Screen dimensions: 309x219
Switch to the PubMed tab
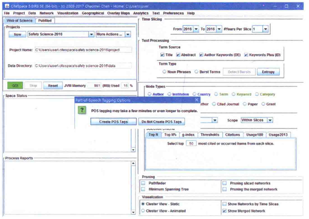[45, 21]
